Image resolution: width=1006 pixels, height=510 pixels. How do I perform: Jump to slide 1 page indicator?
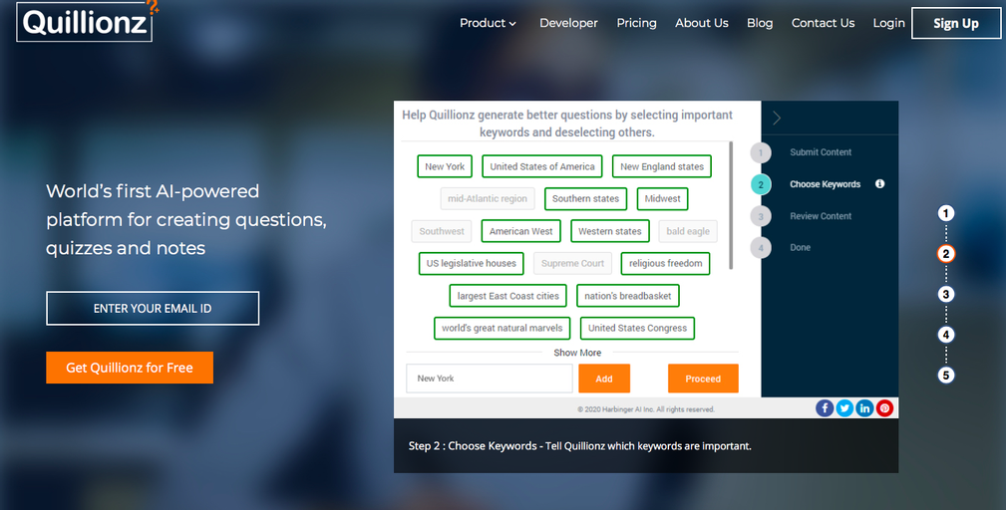click(x=946, y=213)
